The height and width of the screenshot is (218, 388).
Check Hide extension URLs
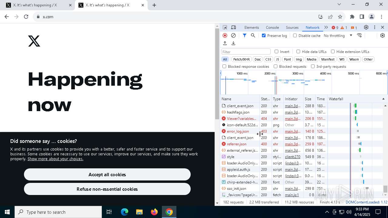click(333, 51)
